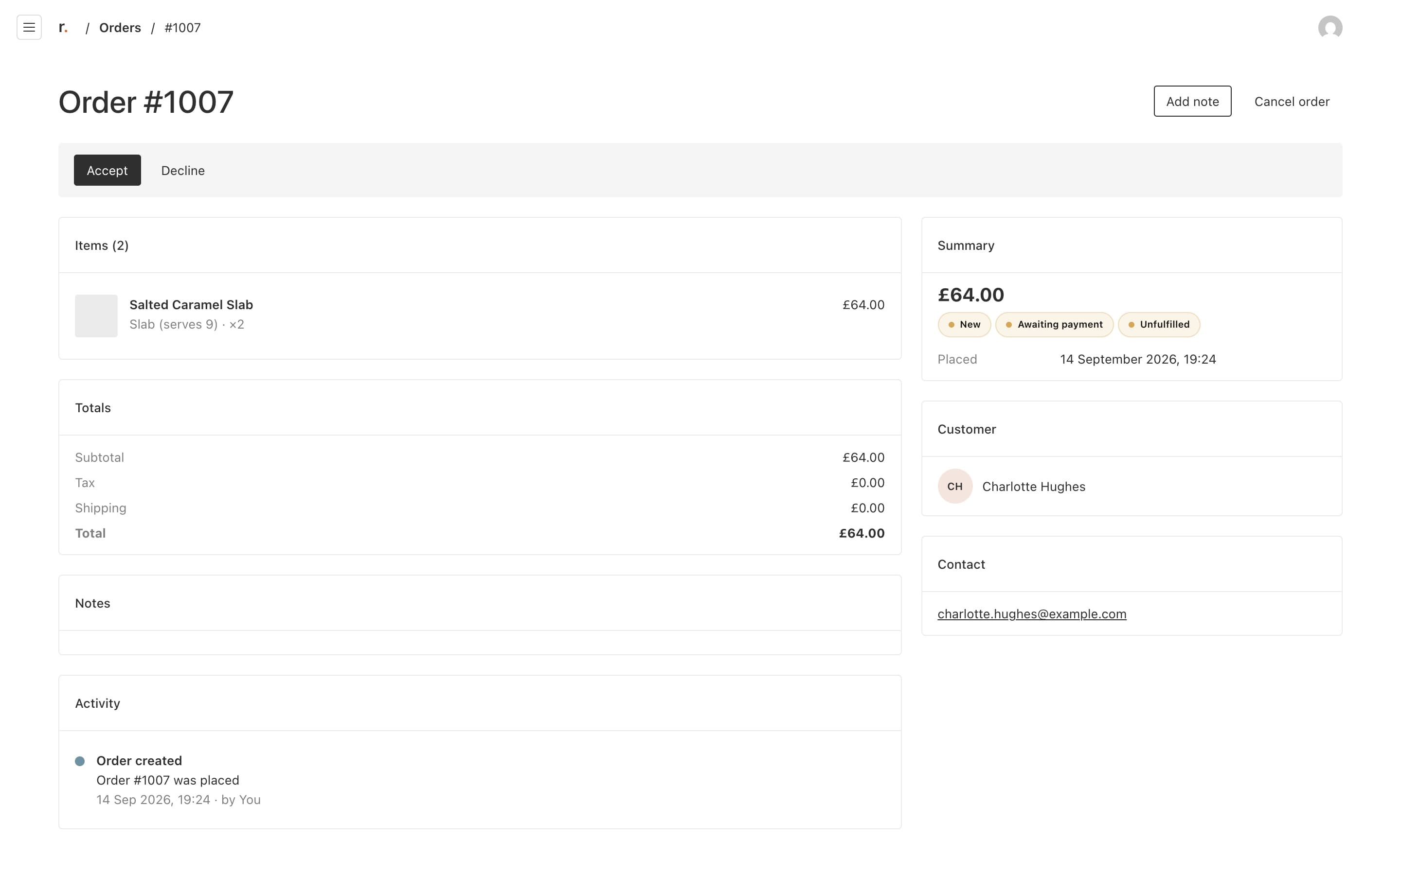Click the bold Total £64.00 value
Screen dimensions: 1401x875
(x=862, y=533)
